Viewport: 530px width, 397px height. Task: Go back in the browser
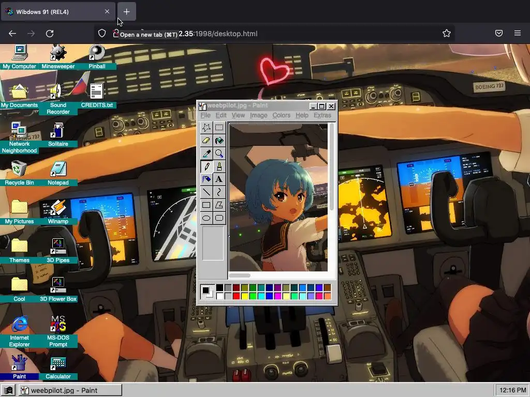pos(12,34)
